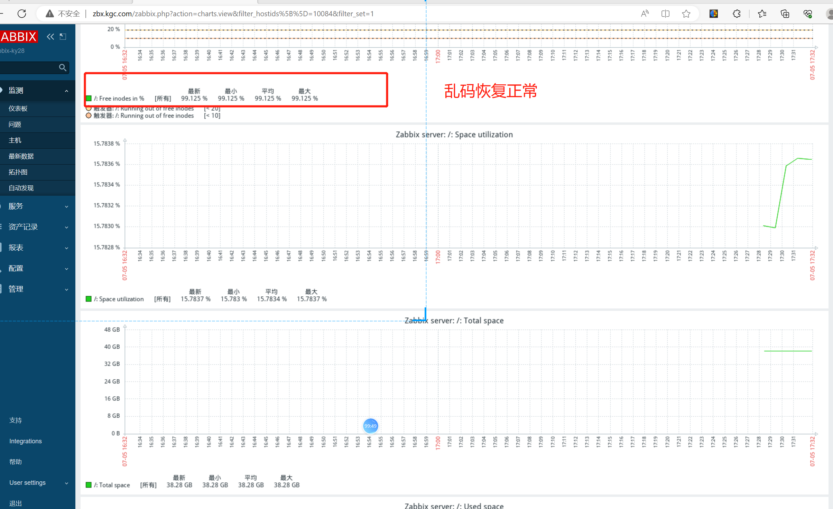Click the 48 GB y-axis label
Image resolution: width=833 pixels, height=509 pixels.
click(112, 330)
